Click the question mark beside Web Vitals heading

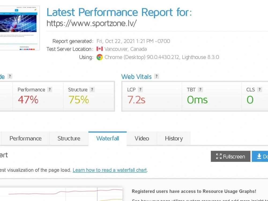tap(157, 76)
